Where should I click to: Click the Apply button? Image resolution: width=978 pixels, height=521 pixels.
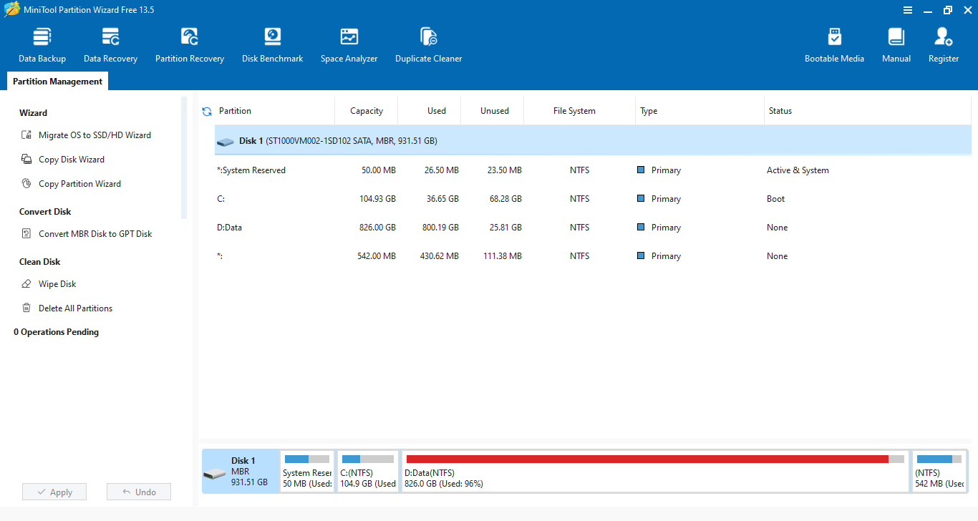pyautogui.click(x=54, y=492)
